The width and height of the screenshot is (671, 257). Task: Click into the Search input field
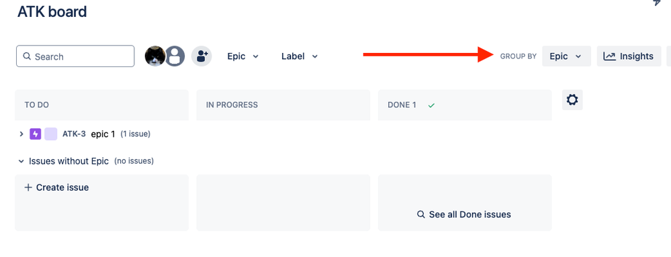tap(75, 56)
